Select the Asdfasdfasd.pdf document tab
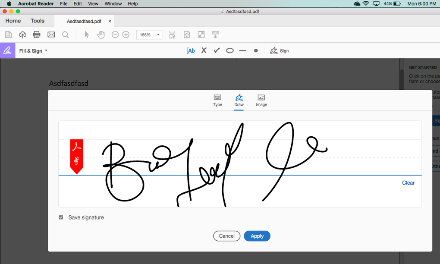 pos(84,21)
